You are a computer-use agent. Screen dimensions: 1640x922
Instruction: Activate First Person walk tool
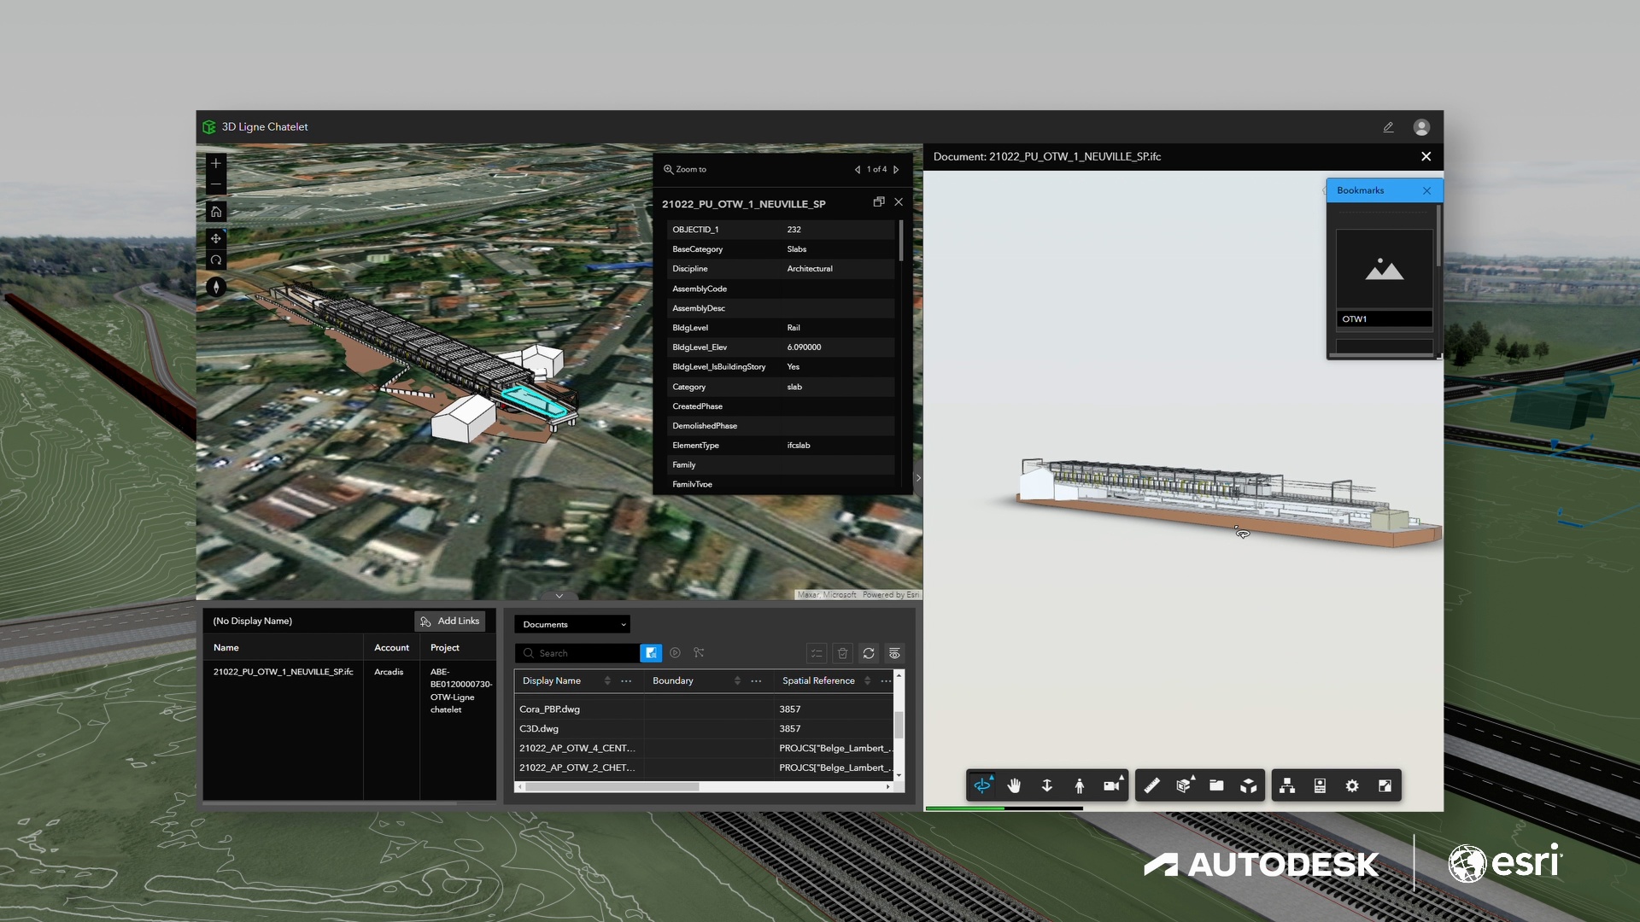tap(1079, 785)
